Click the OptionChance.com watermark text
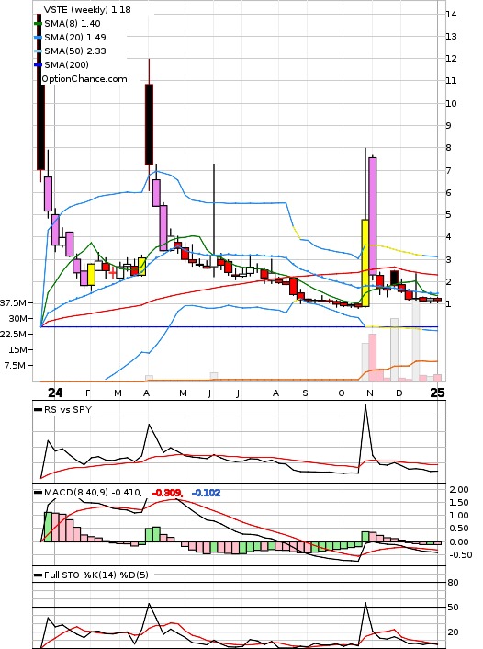The height and width of the screenshot is (649, 483). 84,79
